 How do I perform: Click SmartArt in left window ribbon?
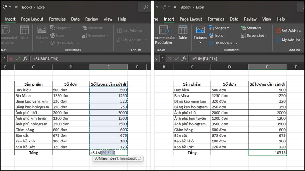click(92, 28)
